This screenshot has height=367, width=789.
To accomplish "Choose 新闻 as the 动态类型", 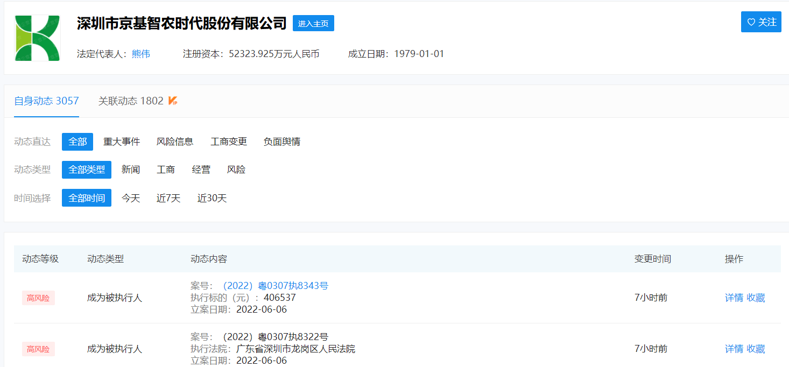I will 131,170.
